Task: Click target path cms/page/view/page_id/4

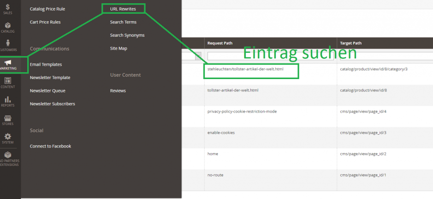Action: [363, 112]
